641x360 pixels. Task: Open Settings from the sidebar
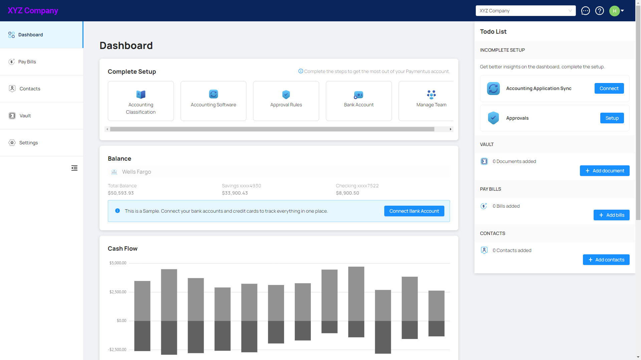tap(28, 143)
